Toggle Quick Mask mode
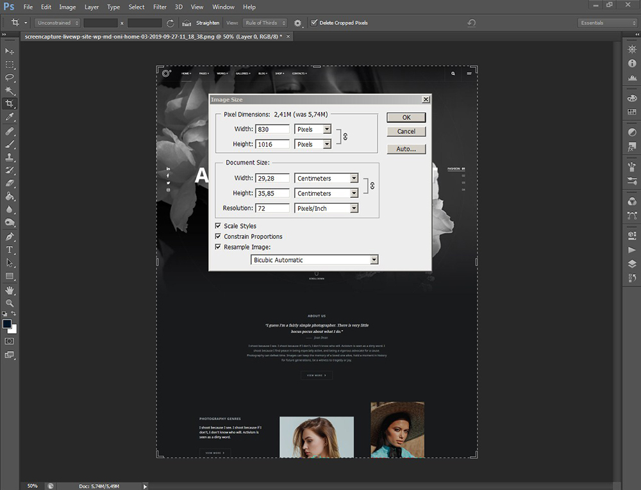Image resolution: width=641 pixels, height=490 pixels. point(9,341)
